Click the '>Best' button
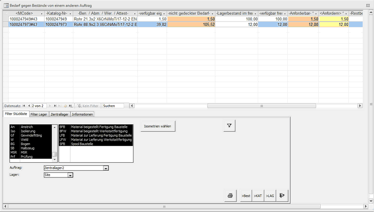The height and width of the screenshot is (212, 374). click(245, 196)
